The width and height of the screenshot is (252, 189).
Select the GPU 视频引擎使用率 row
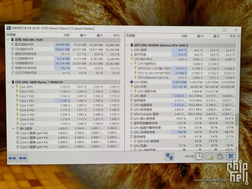coord(182,128)
